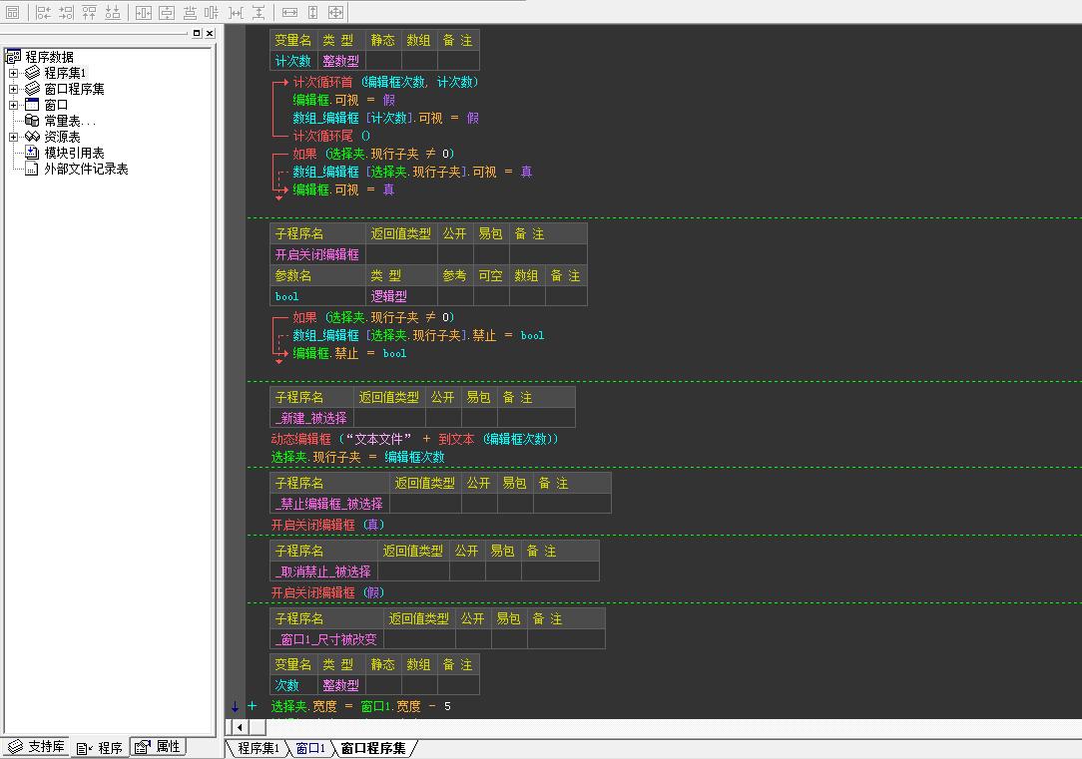Screen dimensions: 1082x759
Task: Click the _新建_被选择 subroutine name cell
Action: [311, 419]
